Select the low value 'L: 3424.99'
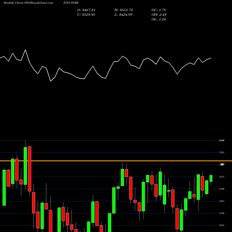The image size is (232, 232). point(123,15)
